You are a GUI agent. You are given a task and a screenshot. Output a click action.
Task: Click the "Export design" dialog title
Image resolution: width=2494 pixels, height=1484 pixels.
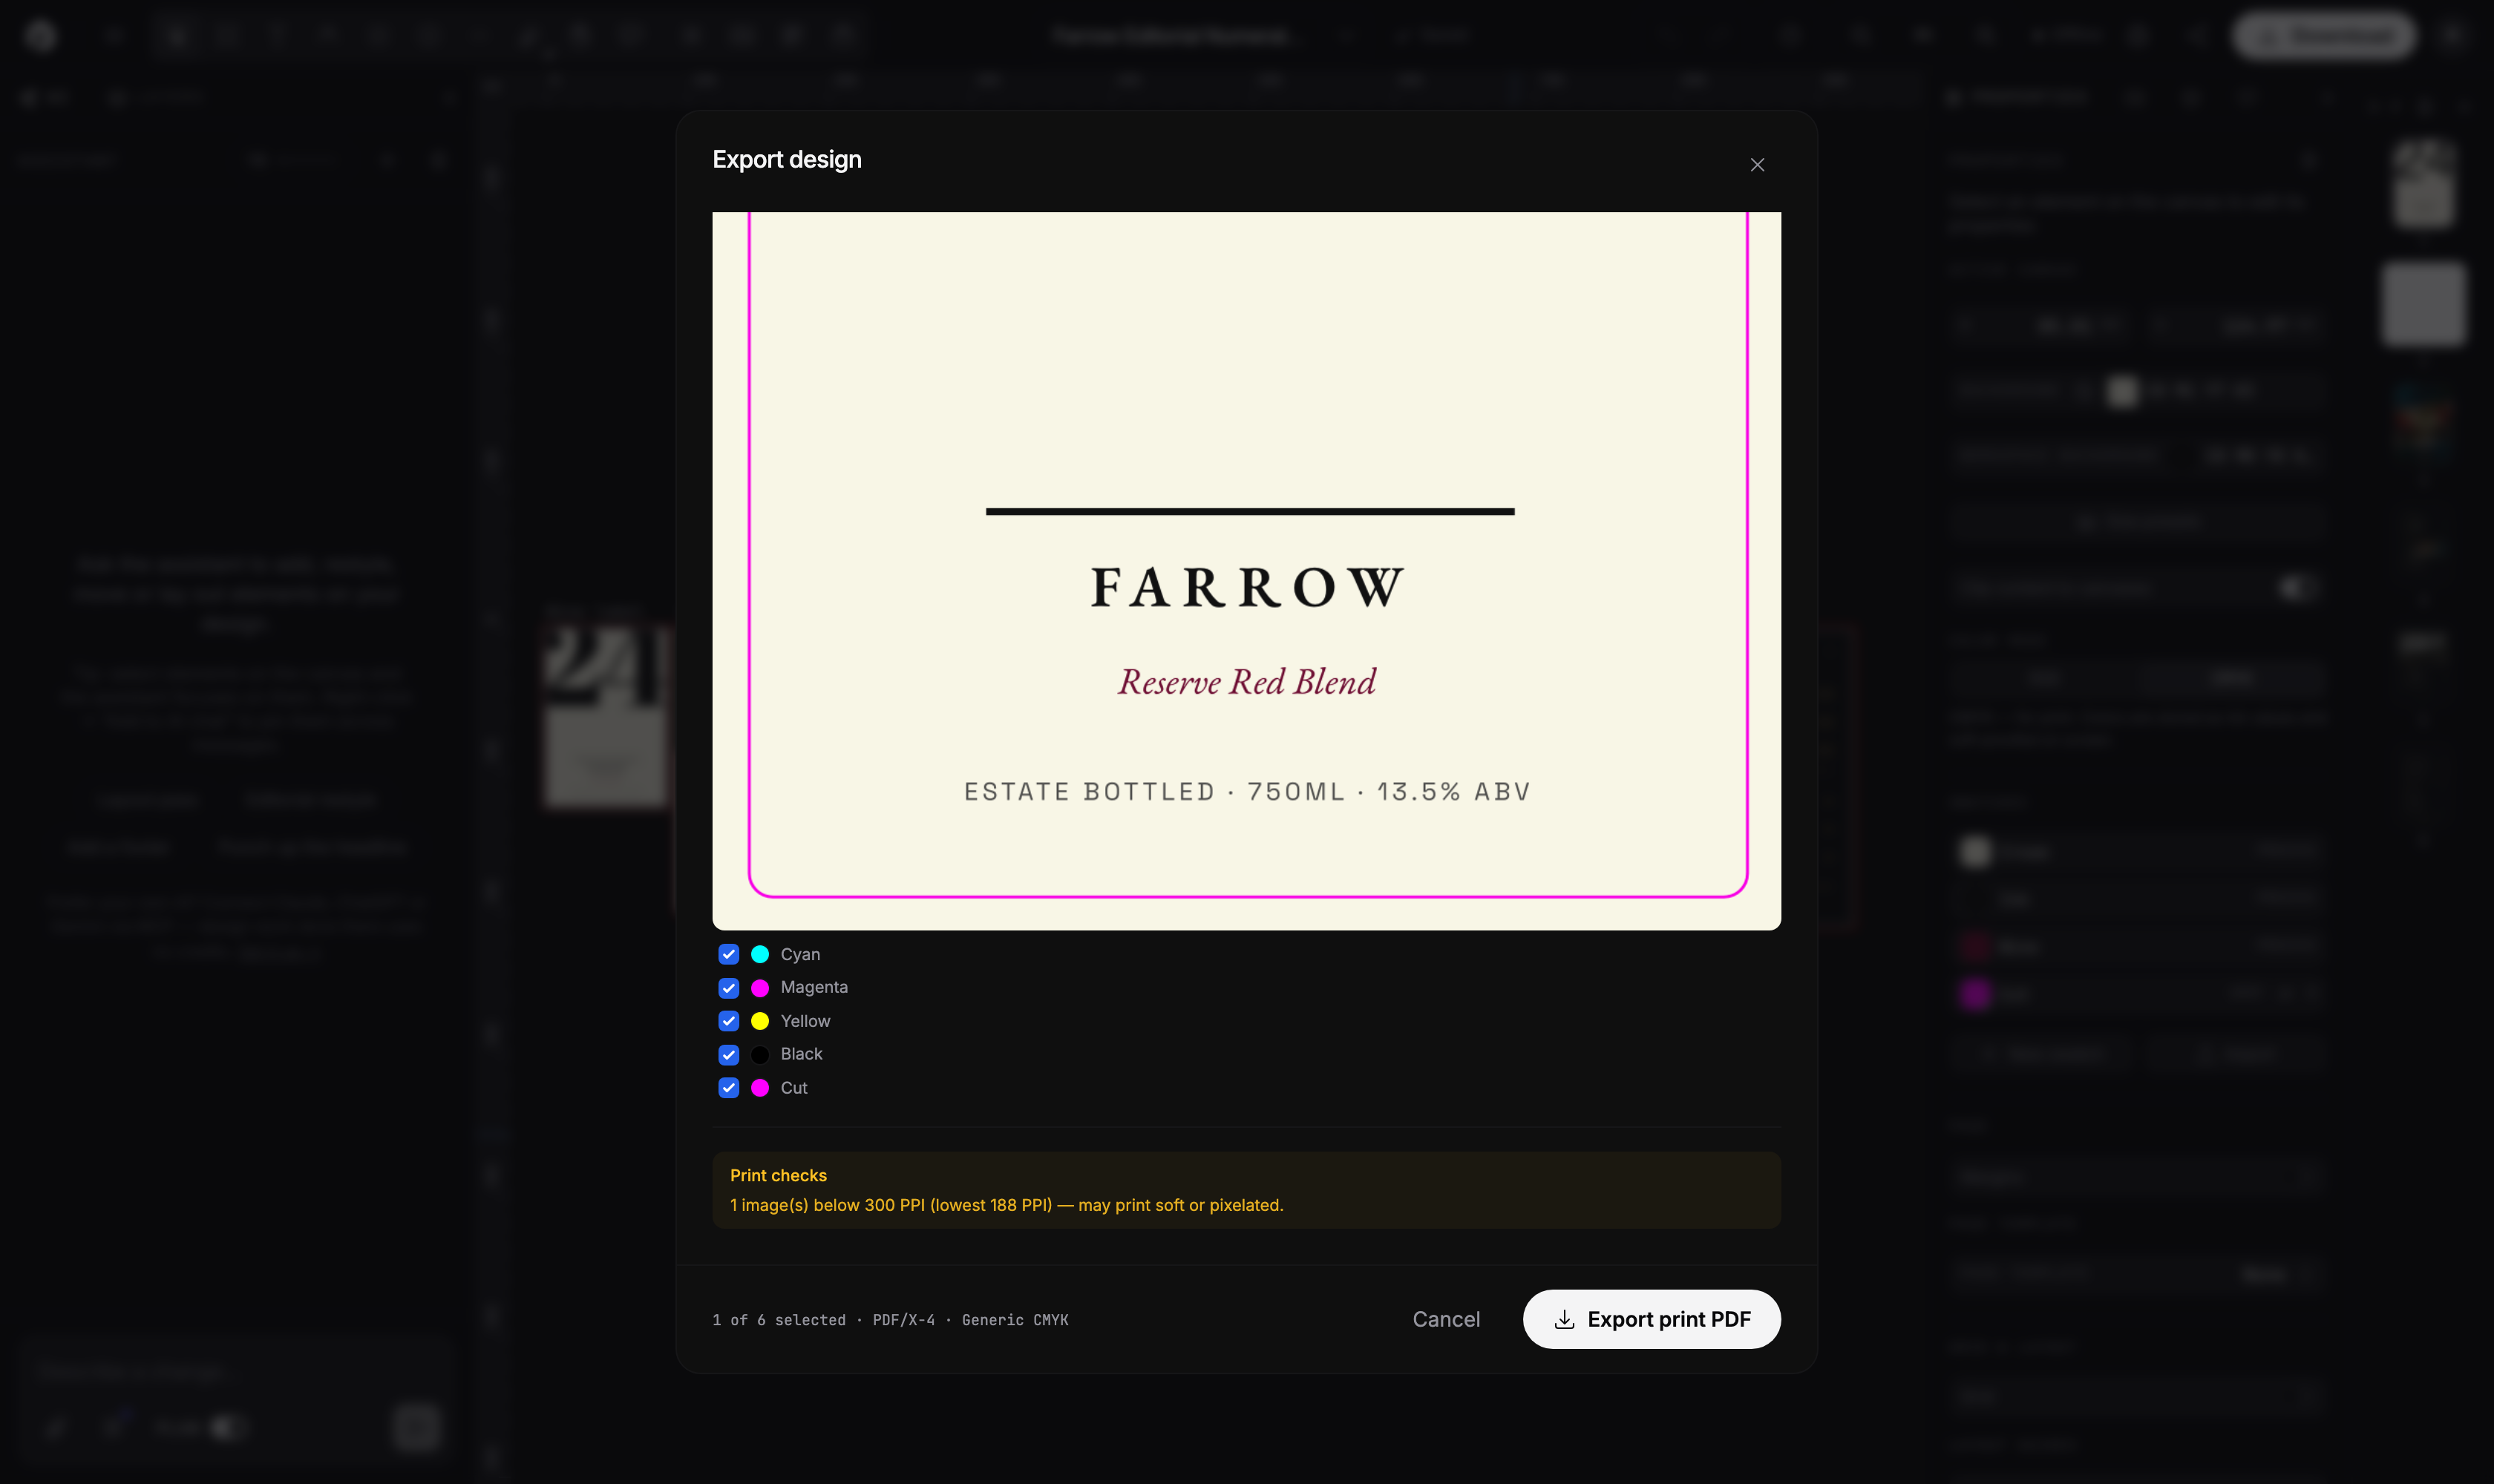pos(788,160)
